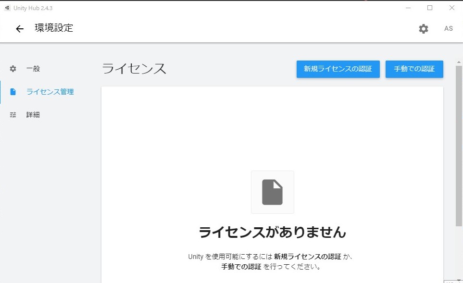Image resolution: width=463 pixels, height=283 pixels.
Task: Click the back arrow to leave 環境設定
Action: (x=19, y=28)
